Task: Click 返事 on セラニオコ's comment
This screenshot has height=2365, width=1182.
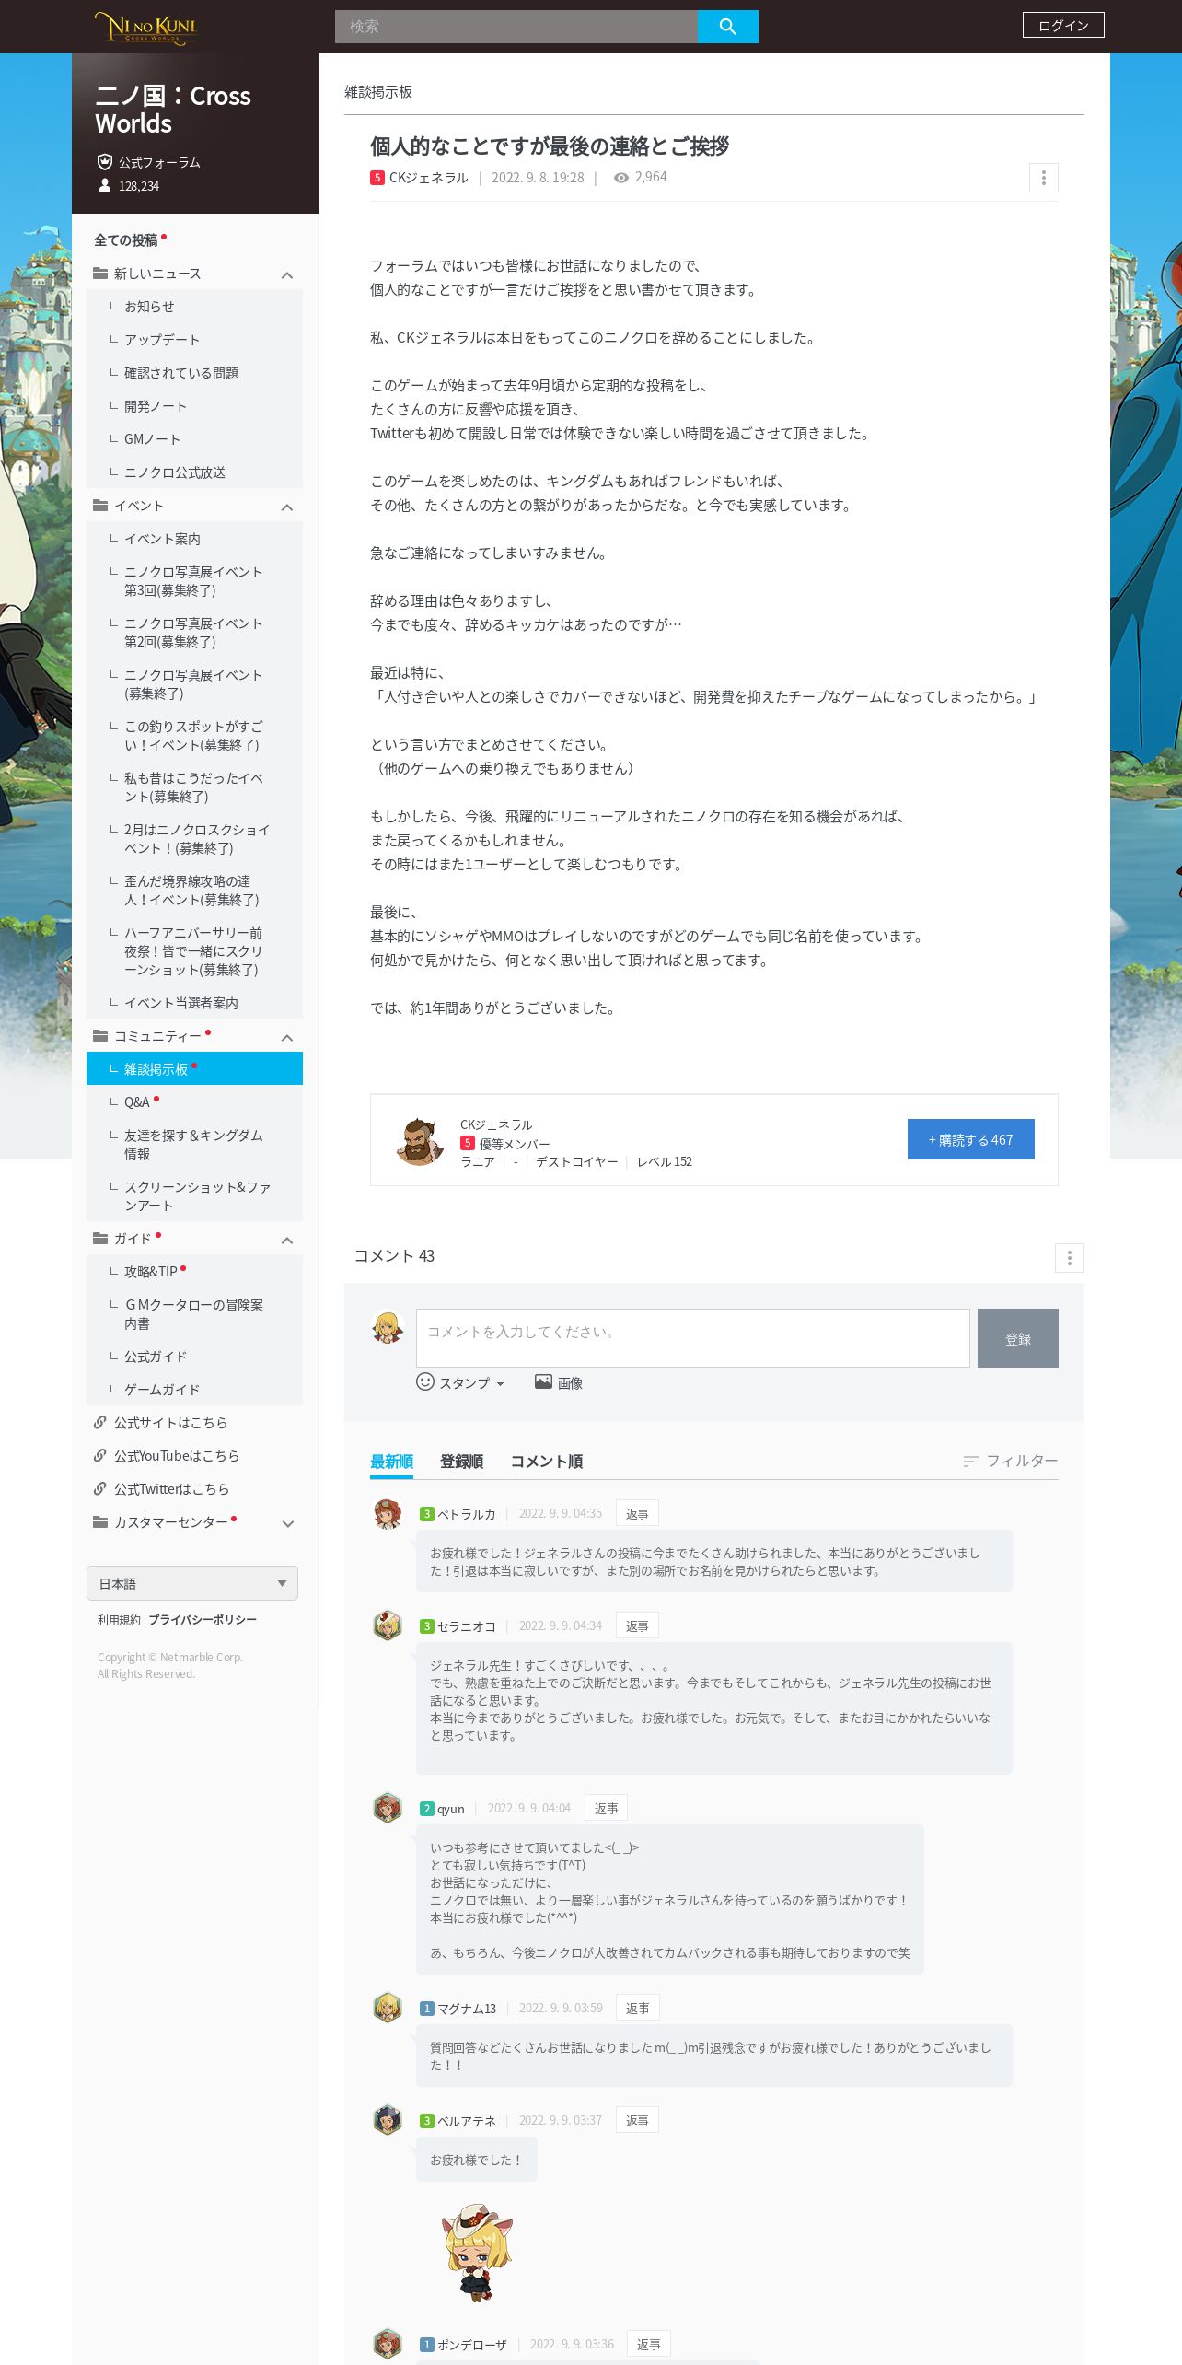Action: click(x=637, y=1625)
